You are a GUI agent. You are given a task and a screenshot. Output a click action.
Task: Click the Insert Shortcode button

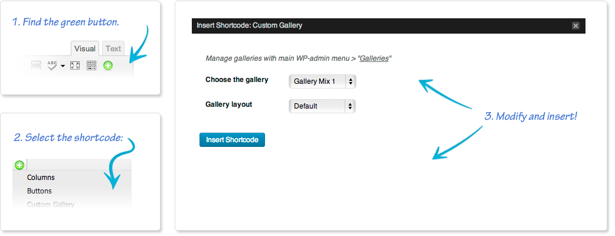(232, 140)
